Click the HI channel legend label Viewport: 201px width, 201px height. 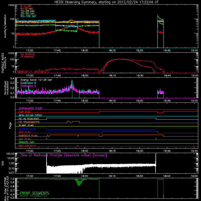coord(27,57)
